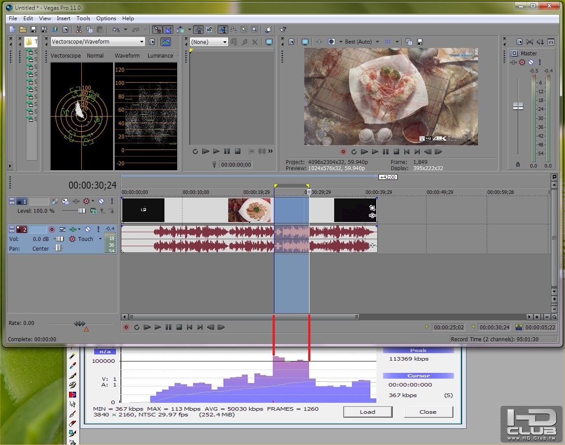Click the Close button in bitrate viewer
The image size is (565, 445).
pos(427,412)
